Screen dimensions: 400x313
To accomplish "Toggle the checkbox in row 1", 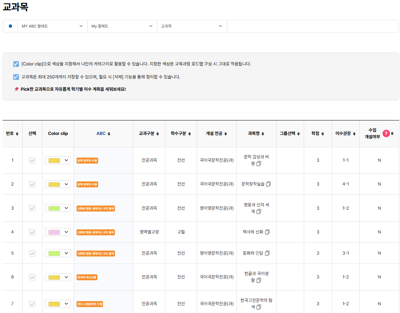I will click(x=32, y=160).
